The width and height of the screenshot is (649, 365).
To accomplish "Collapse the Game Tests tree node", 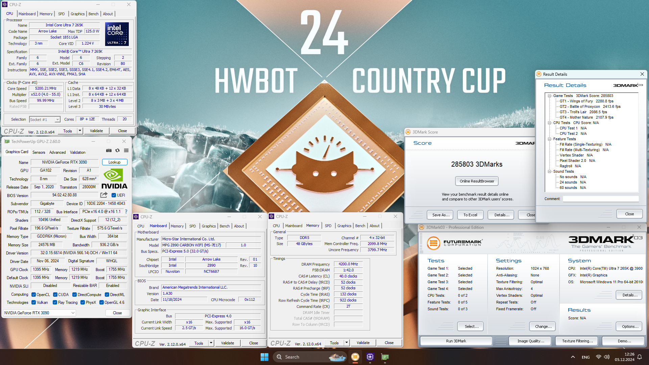I will coord(550,96).
